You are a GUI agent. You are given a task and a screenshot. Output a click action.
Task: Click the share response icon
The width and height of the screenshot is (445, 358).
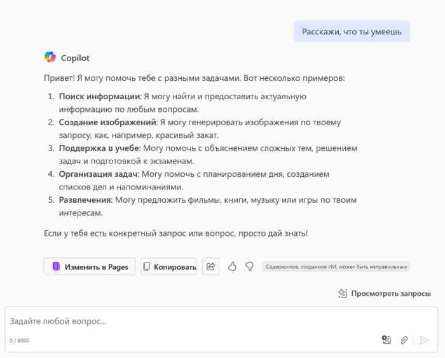[x=210, y=266]
